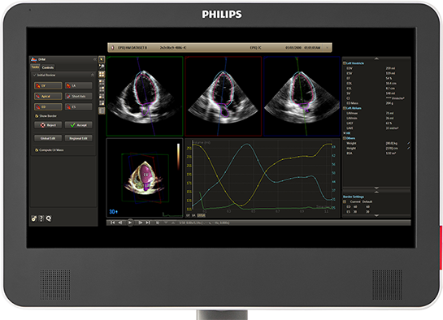Collapse the left task panel using double arrows
The image size is (443, 320).
tap(94, 59)
